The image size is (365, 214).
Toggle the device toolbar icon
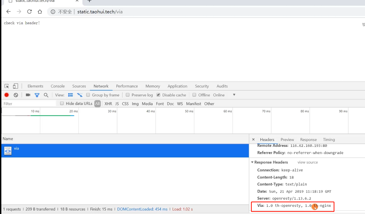(15, 86)
